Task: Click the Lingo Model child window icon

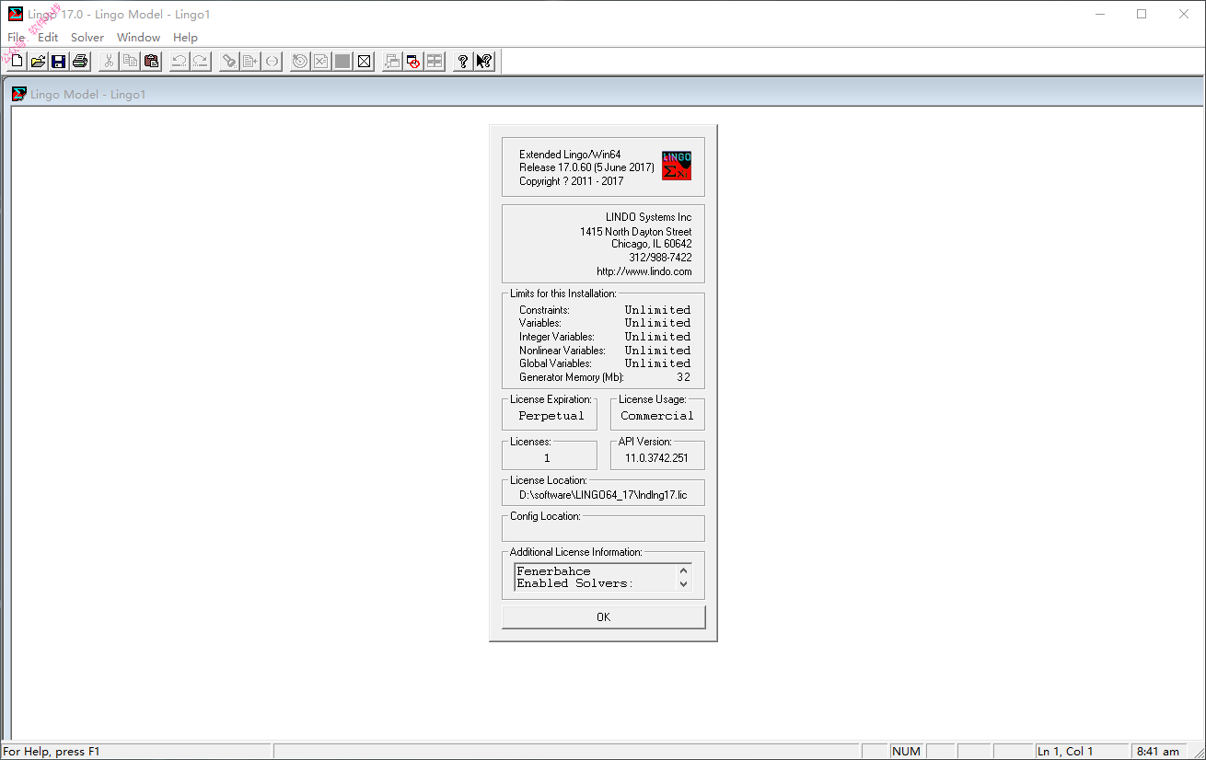Action: (x=19, y=94)
